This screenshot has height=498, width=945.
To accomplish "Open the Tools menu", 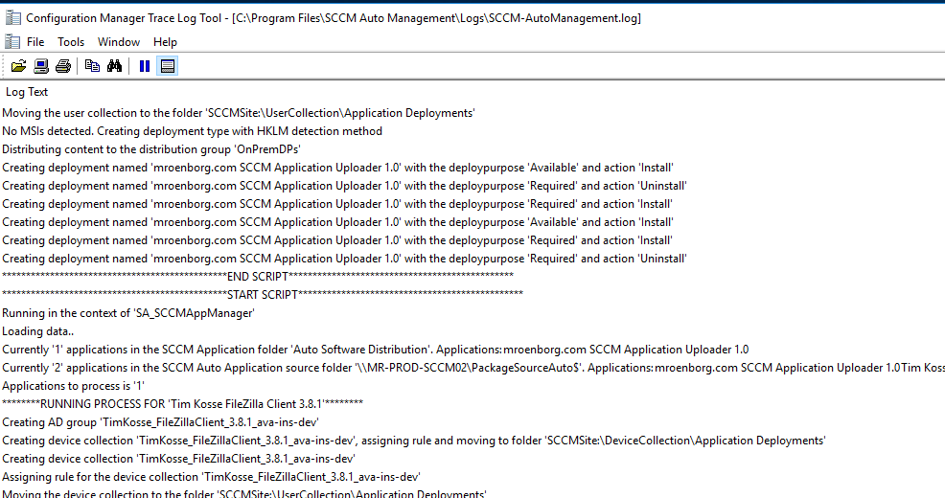I will (71, 42).
